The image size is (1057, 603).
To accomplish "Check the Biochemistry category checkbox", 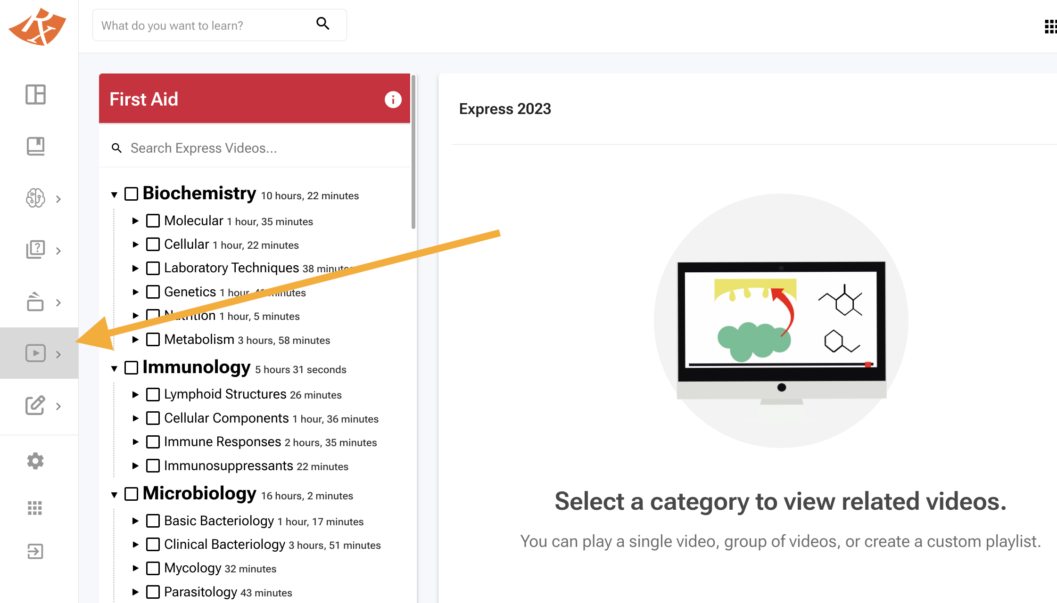I will (132, 194).
